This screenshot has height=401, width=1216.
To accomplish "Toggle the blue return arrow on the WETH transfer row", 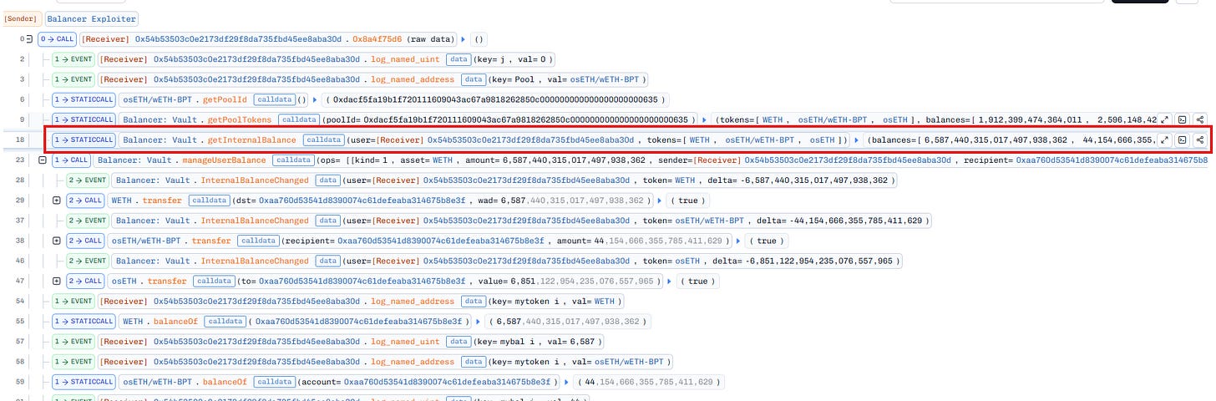I will (658, 200).
